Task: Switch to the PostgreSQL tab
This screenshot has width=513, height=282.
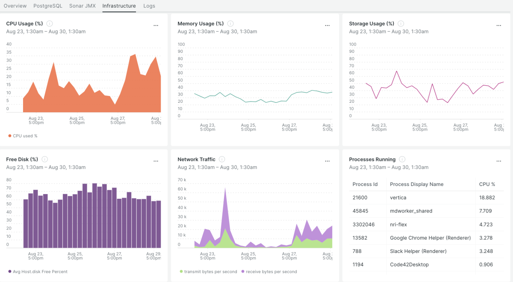Action: [48, 6]
